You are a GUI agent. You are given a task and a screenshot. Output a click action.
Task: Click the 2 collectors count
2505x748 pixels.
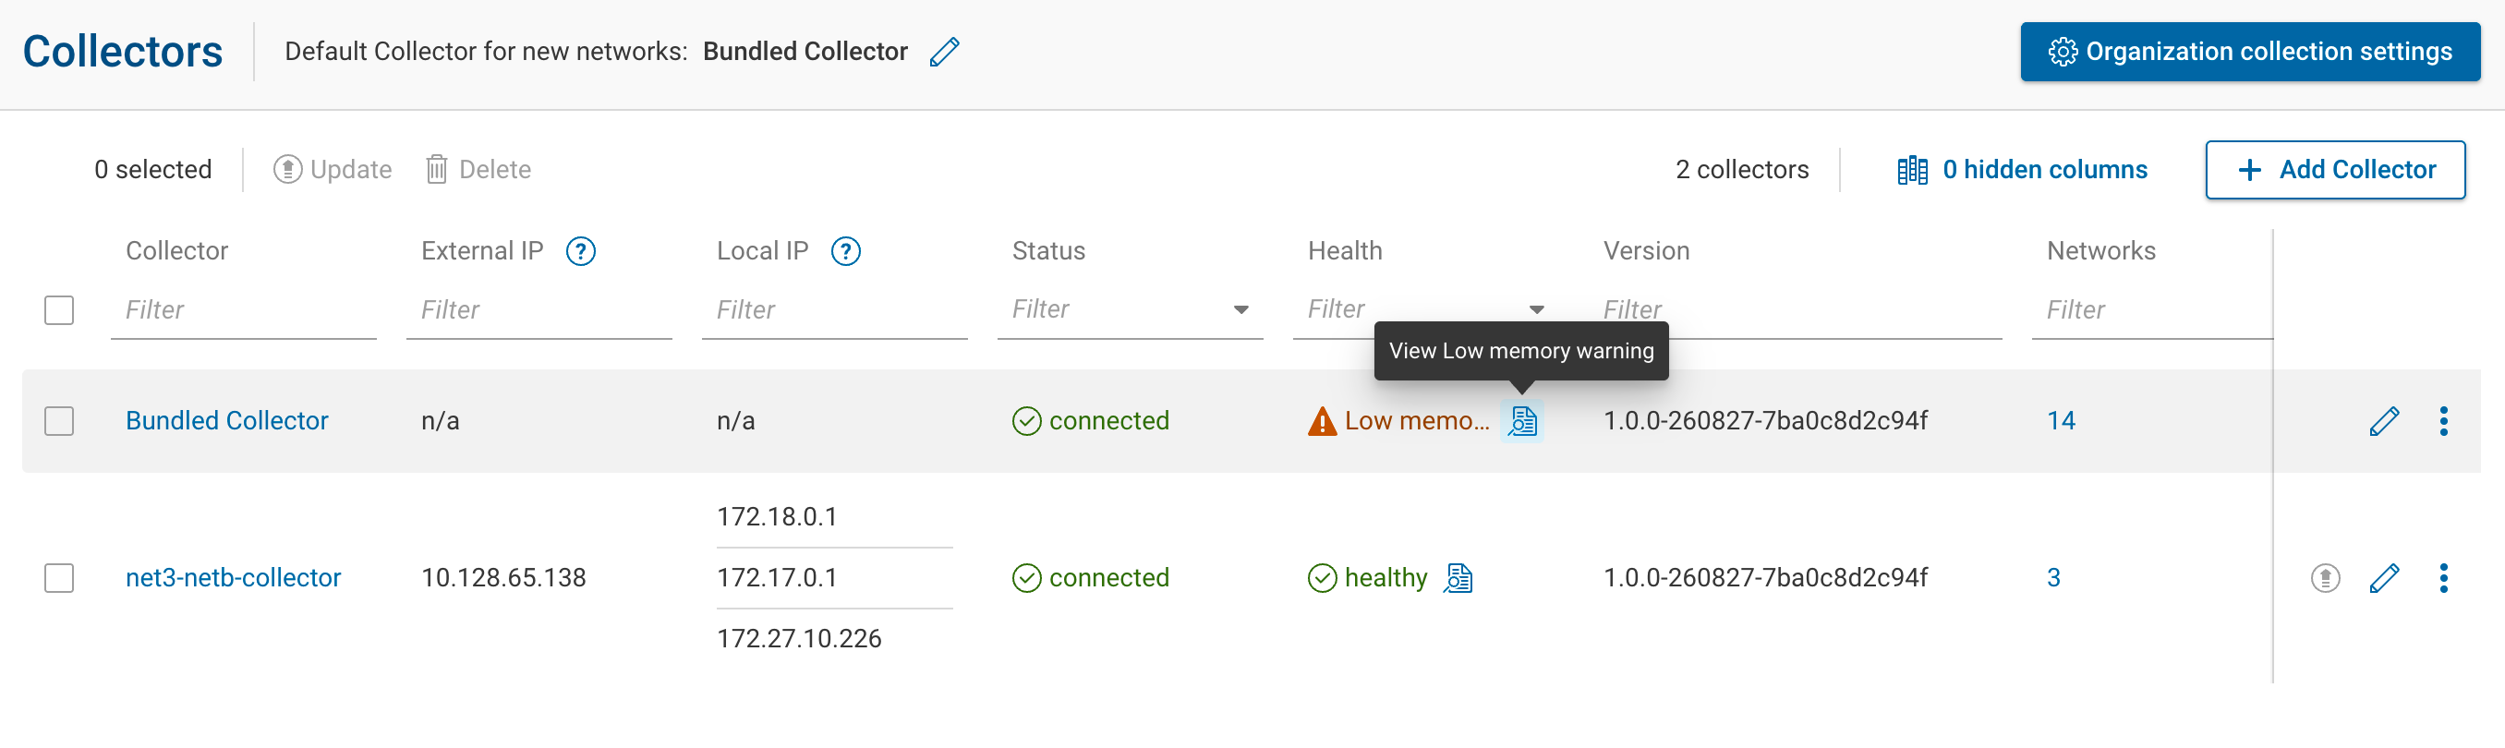pos(1742,170)
